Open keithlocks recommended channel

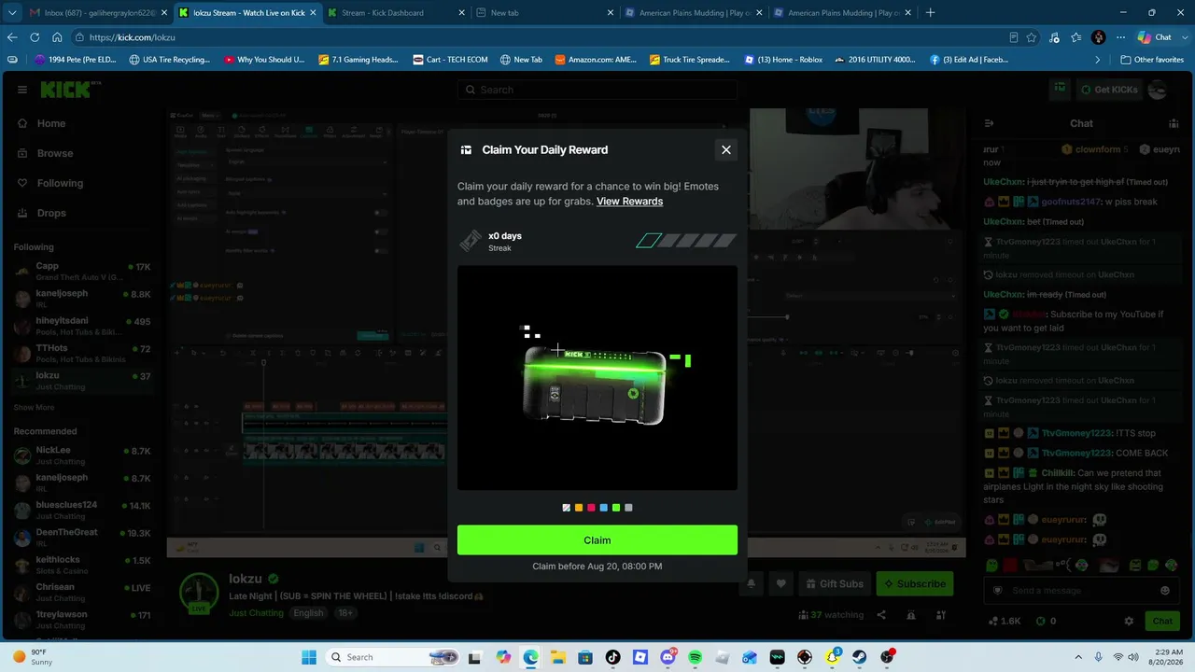(x=82, y=565)
